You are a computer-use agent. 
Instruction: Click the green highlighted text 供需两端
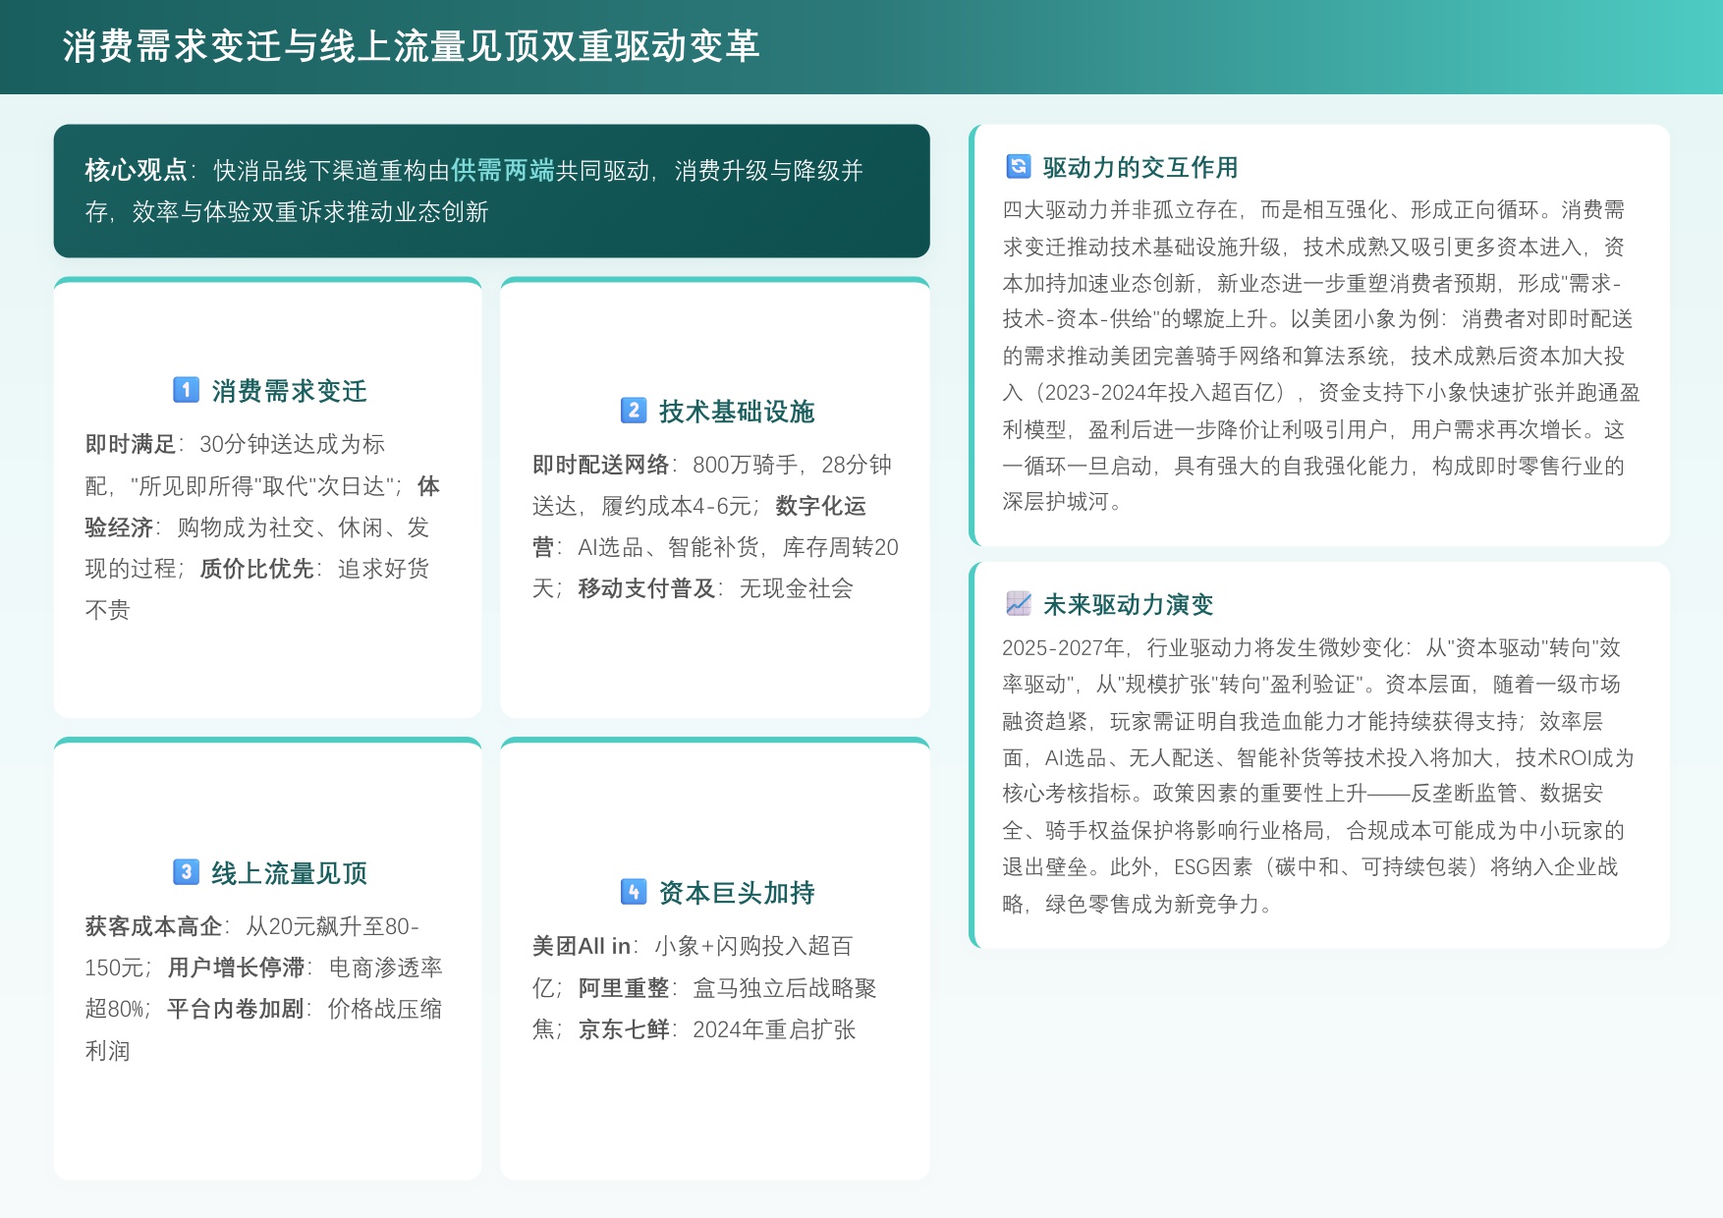[502, 169]
